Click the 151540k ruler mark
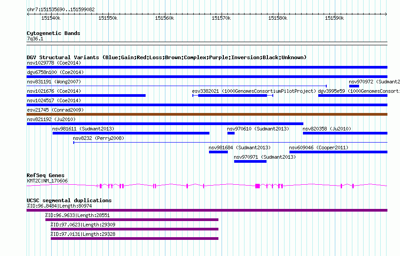 click(51, 18)
